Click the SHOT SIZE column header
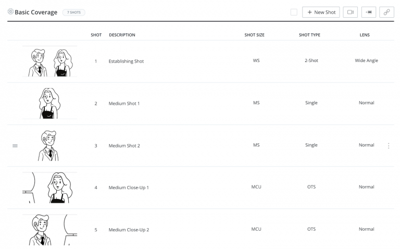The width and height of the screenshot is (400, 249). [x=254, y=35]
